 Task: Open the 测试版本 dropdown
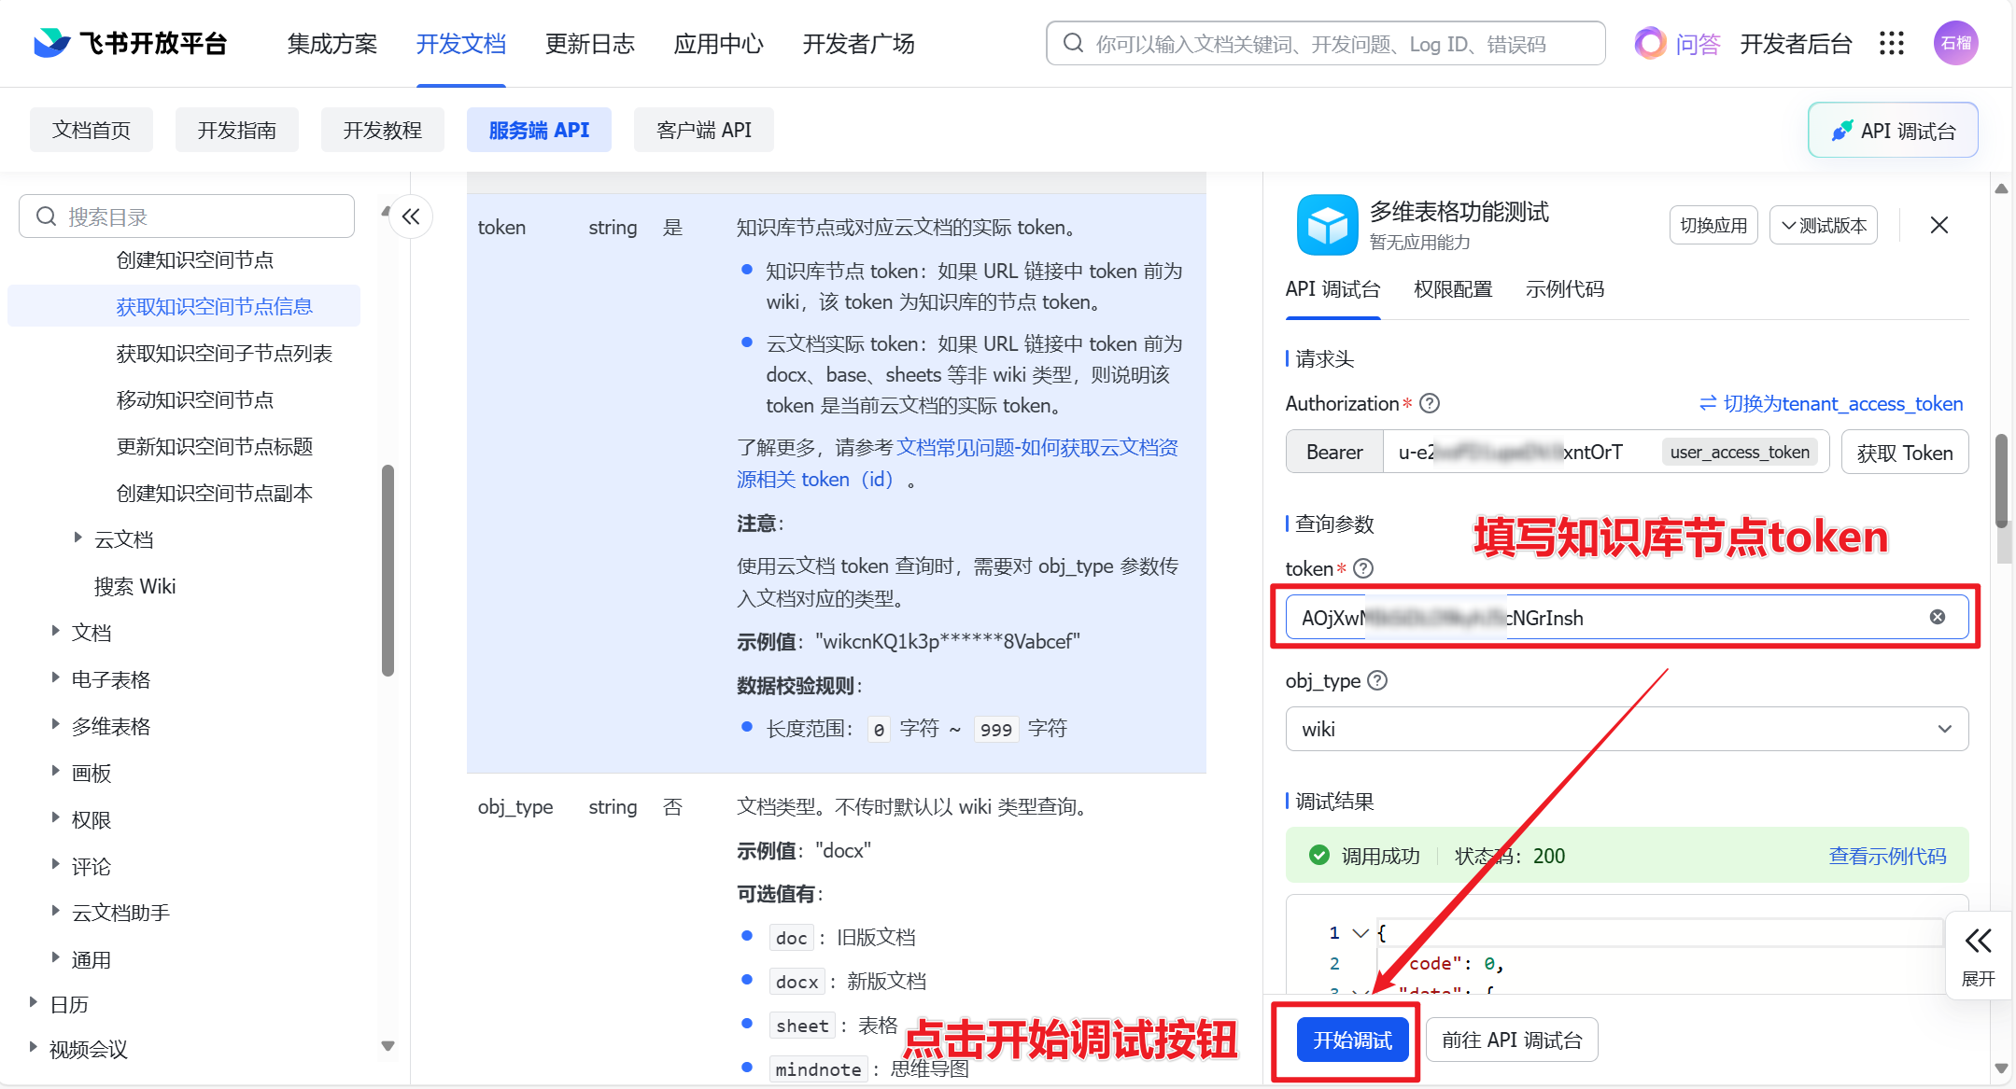pyautogui.click(x=1823, y=225)
